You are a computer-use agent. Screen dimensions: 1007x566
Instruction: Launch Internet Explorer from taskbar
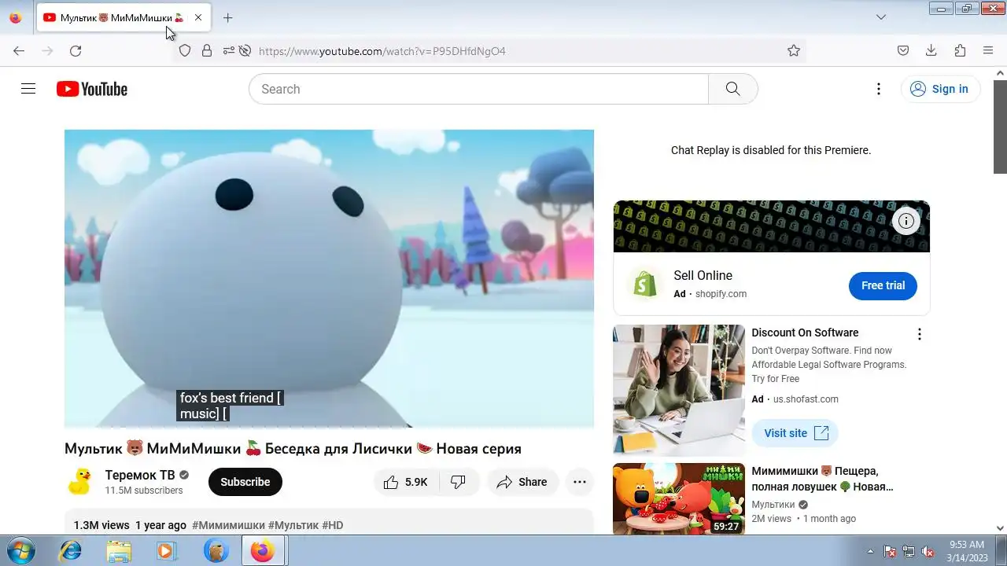[70, 551]
